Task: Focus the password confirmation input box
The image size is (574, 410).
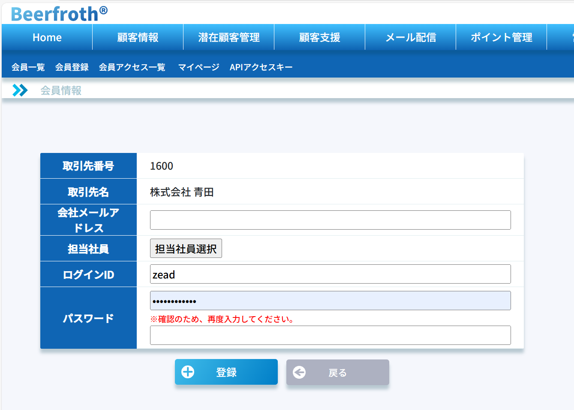Action: [330, 335]
